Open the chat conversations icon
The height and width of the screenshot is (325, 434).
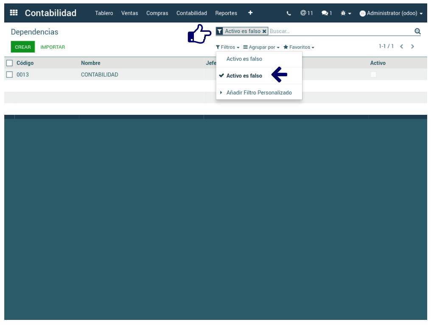[327, 13]
